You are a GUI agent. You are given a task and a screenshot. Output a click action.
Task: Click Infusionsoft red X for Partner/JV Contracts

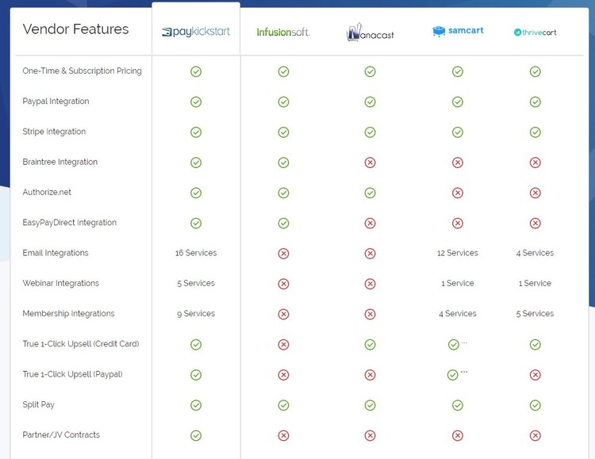(283, 435)
